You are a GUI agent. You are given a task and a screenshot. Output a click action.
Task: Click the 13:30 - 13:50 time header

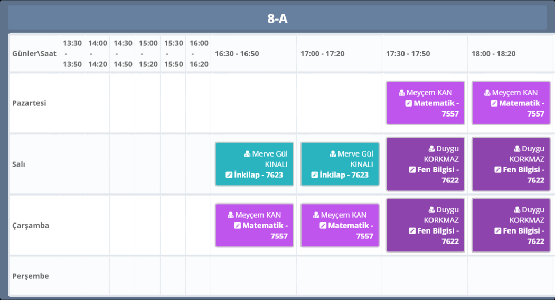click(x=72, y=54)
